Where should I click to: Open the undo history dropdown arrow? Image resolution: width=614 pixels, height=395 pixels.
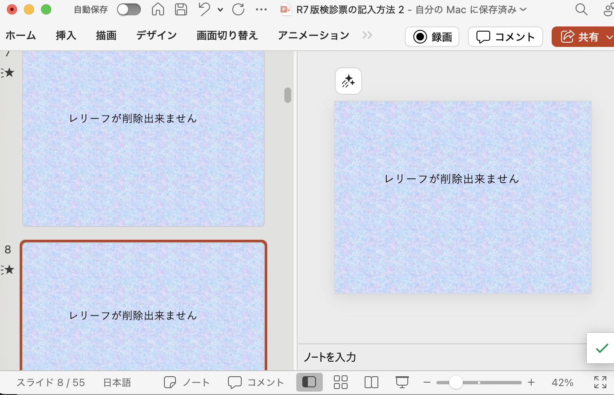(220, 10)
